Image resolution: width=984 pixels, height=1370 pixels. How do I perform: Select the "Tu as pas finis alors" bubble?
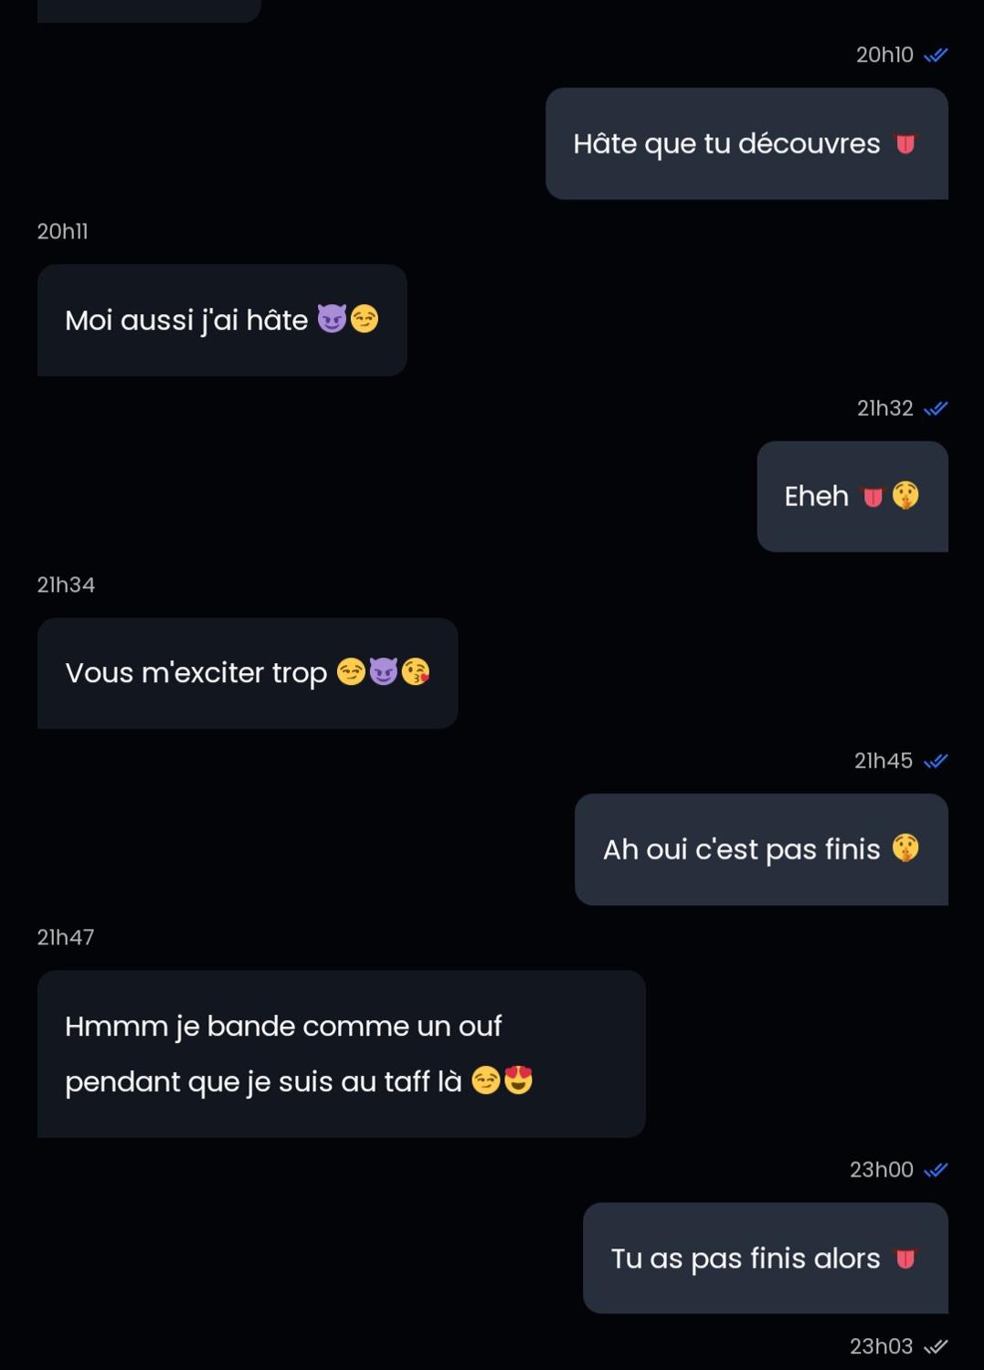765,1258
